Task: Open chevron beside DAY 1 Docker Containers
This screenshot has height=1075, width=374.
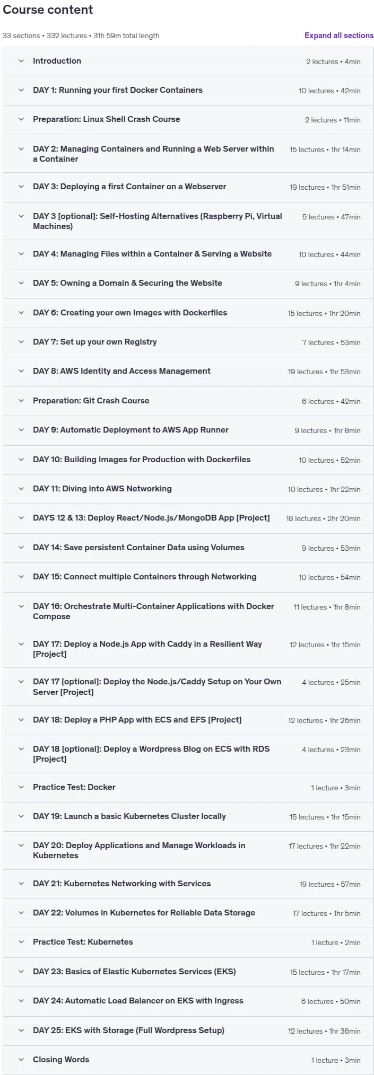Action: coord(21,90)
